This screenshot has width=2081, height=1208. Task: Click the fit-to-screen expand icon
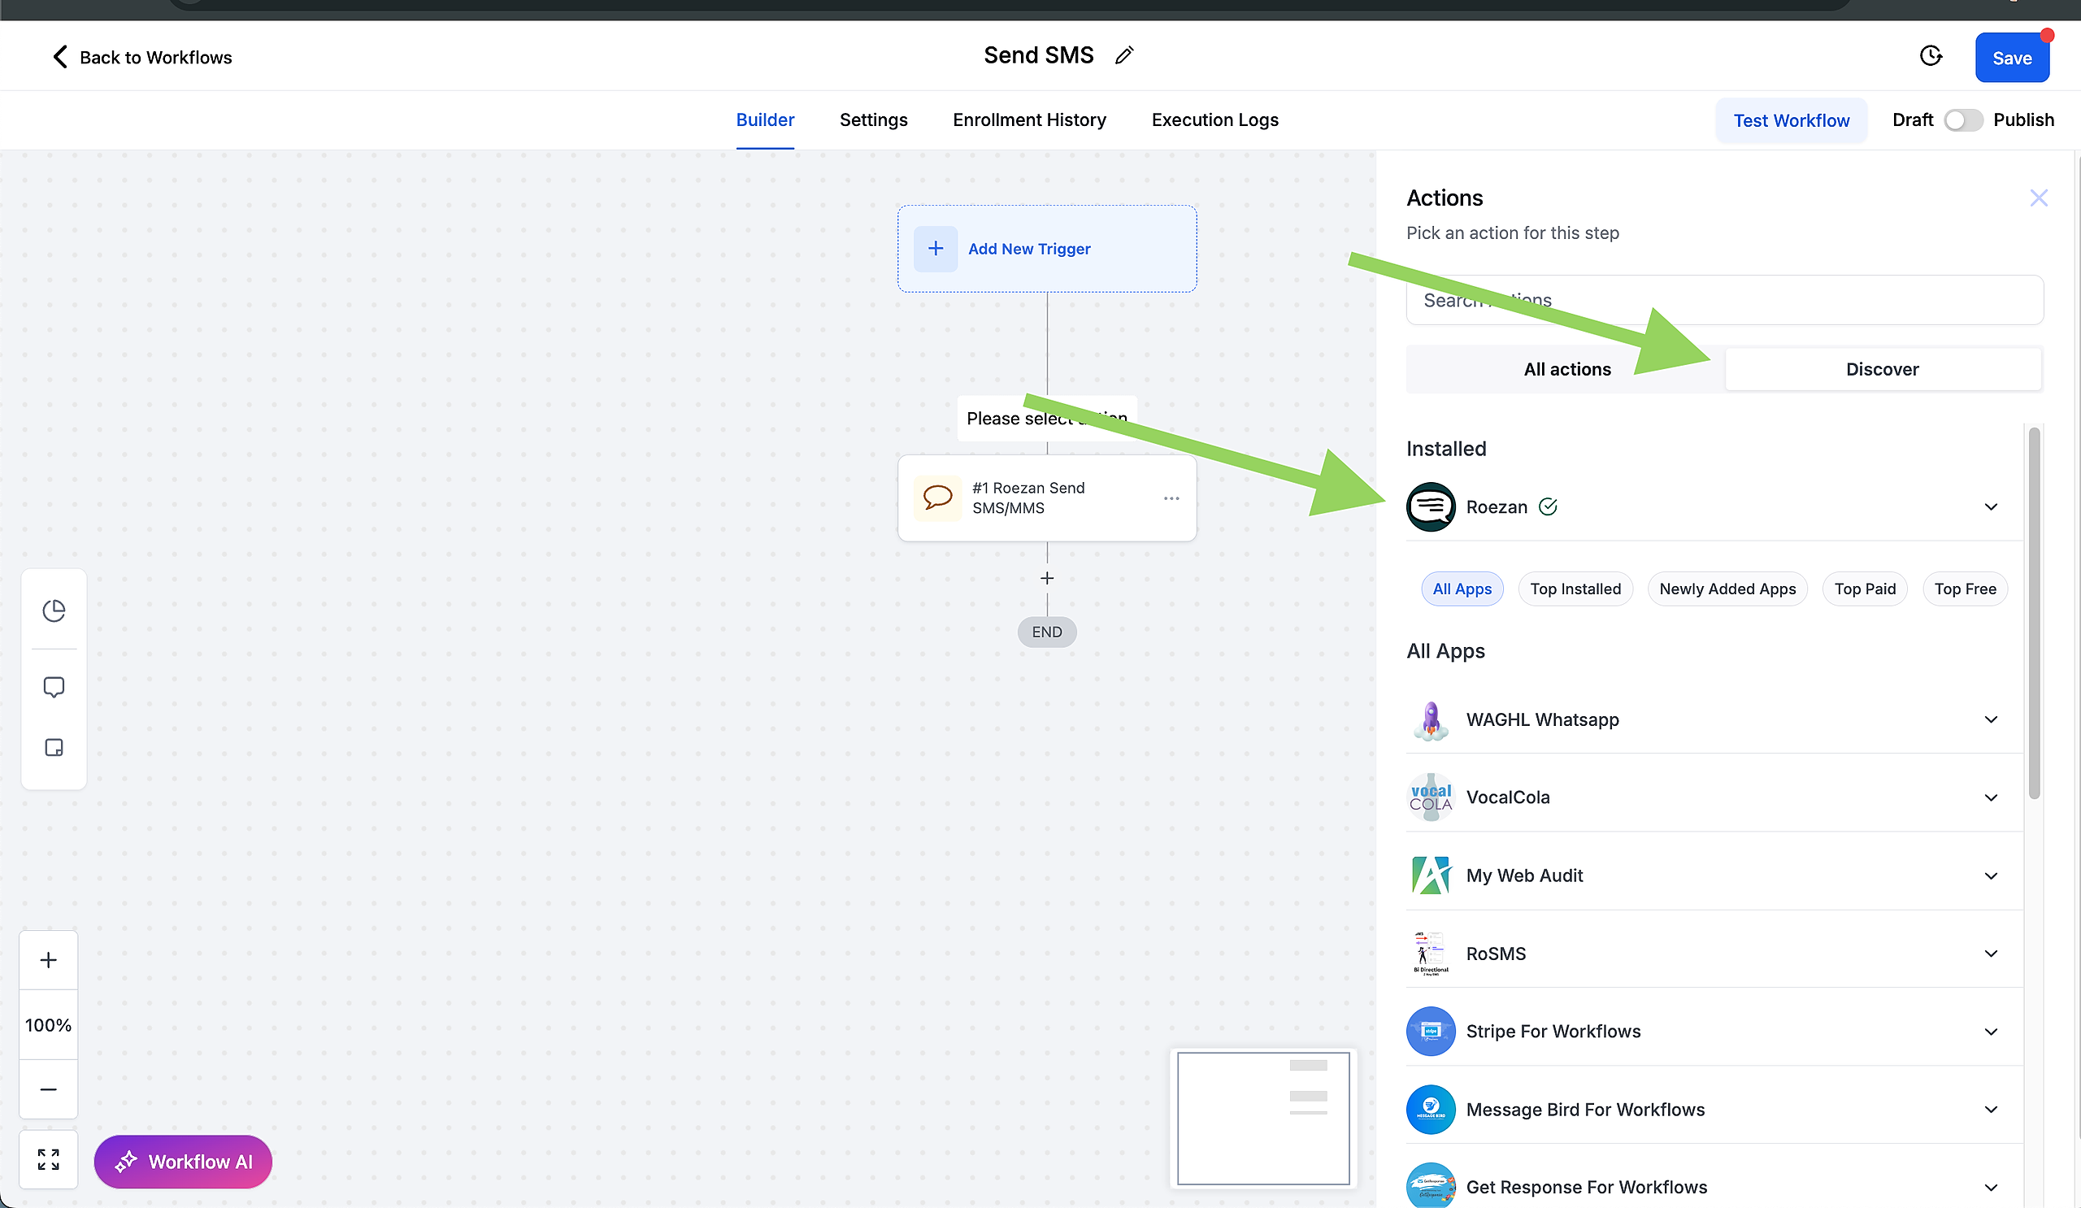tap(49, 1159)
